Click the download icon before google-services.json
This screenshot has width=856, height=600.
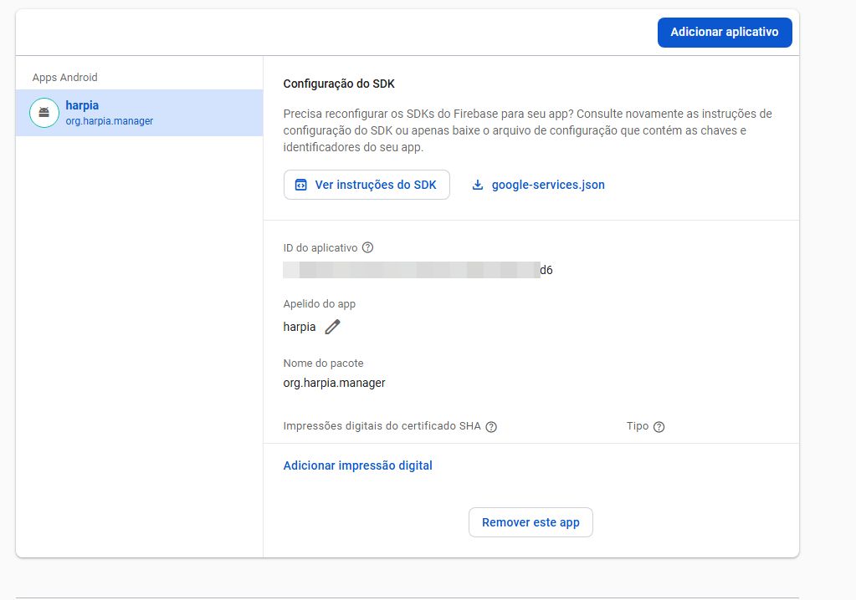click(x=478, y=186)
